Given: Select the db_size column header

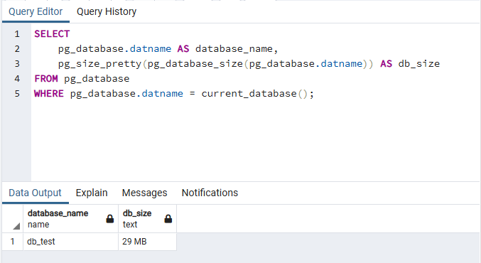Looking at the screenshot, I should pyautogui.click(x=147, y=219).
